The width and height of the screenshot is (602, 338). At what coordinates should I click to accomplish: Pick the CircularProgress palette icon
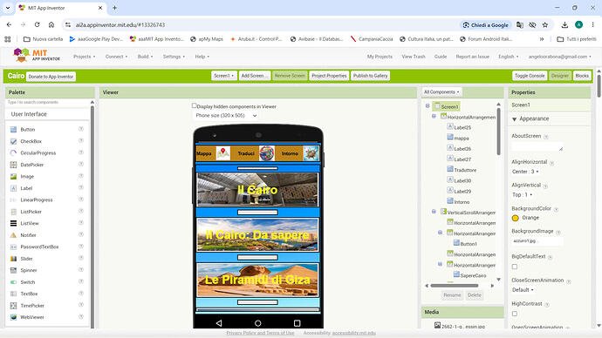click(13, 153)
